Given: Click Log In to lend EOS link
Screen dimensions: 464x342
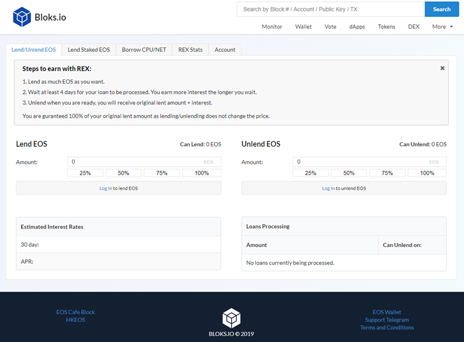Looking at the screenshot, I should click(x=106, y=189).
